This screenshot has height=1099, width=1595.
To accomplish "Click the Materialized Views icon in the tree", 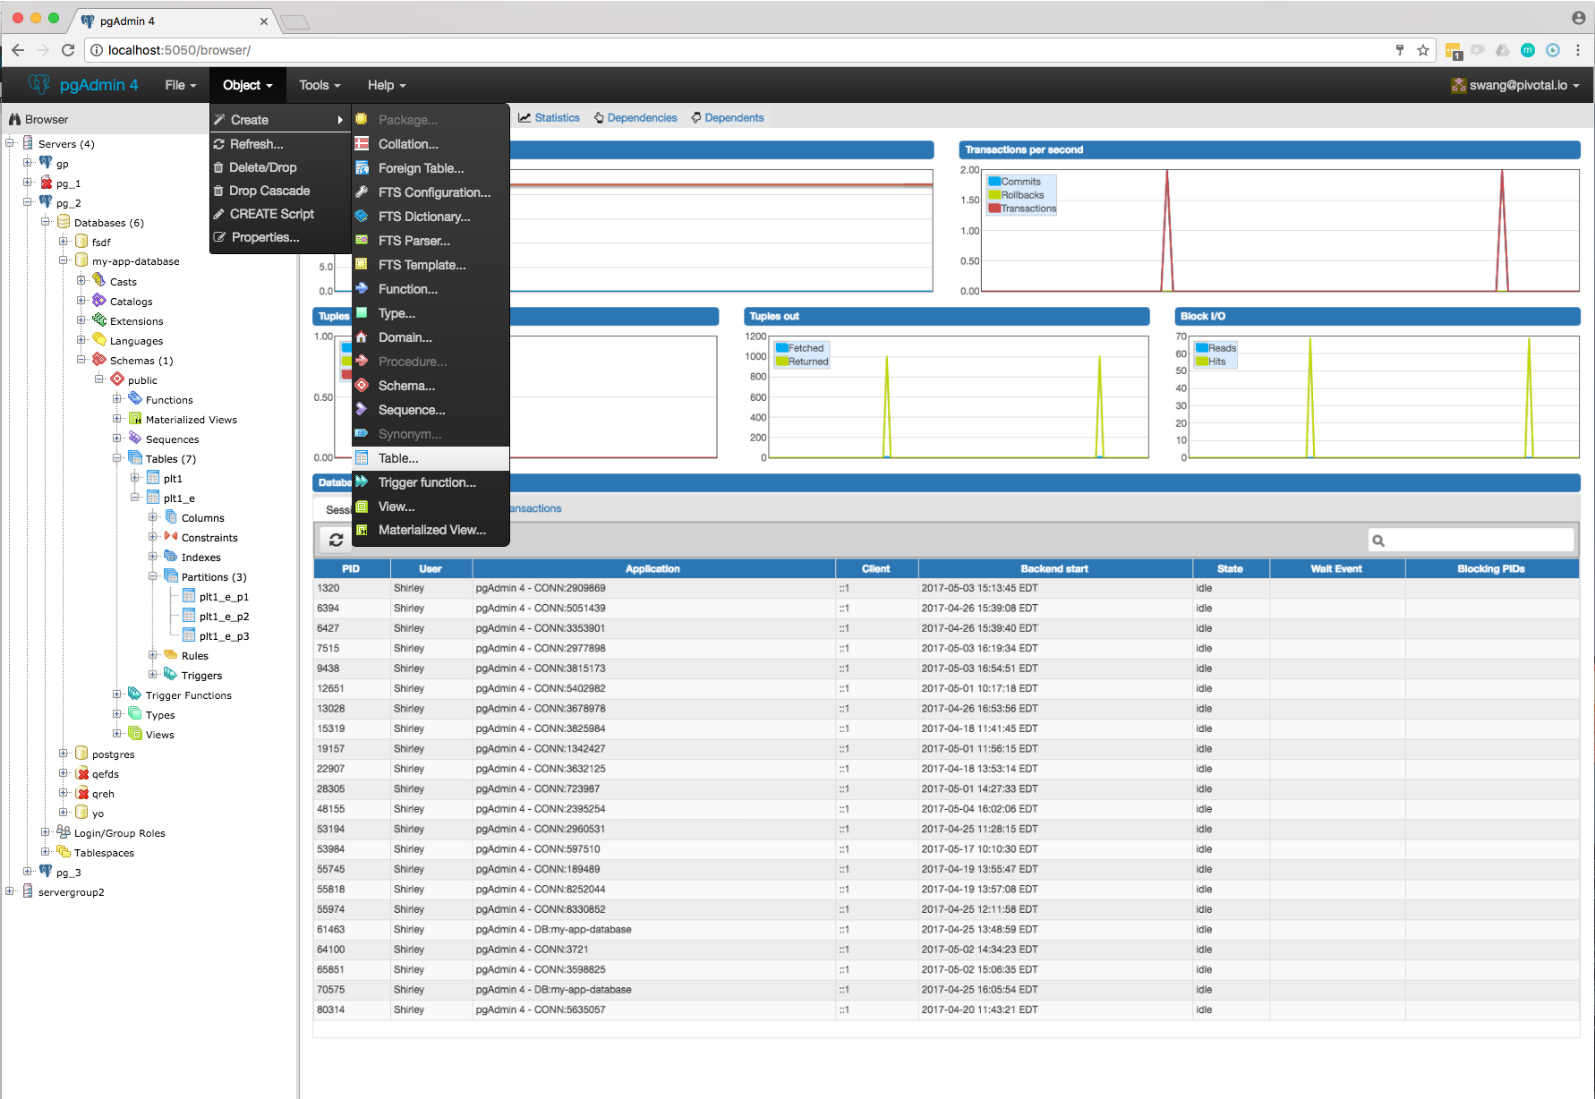I will 135,419.
